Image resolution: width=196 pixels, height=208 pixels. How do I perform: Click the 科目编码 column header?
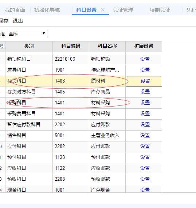[71, 46]
